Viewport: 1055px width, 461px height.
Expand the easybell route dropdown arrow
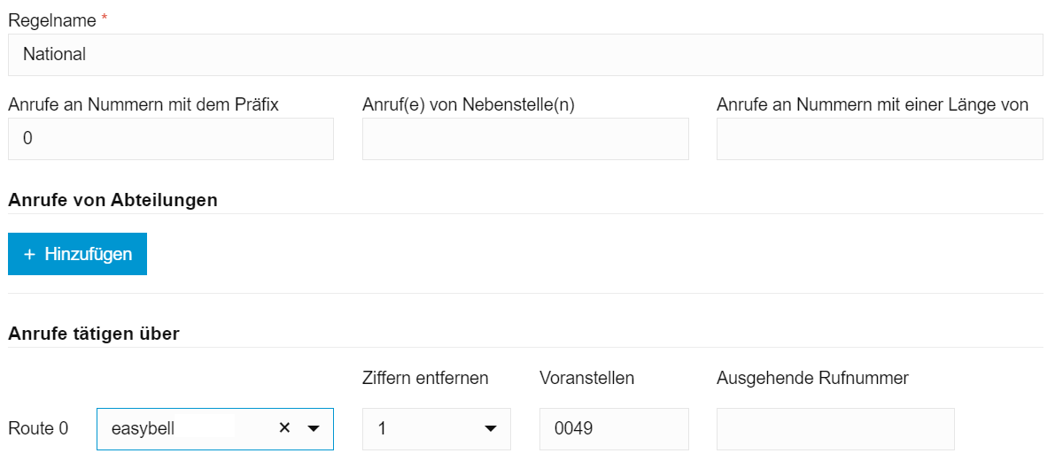(x=313, y=429)
